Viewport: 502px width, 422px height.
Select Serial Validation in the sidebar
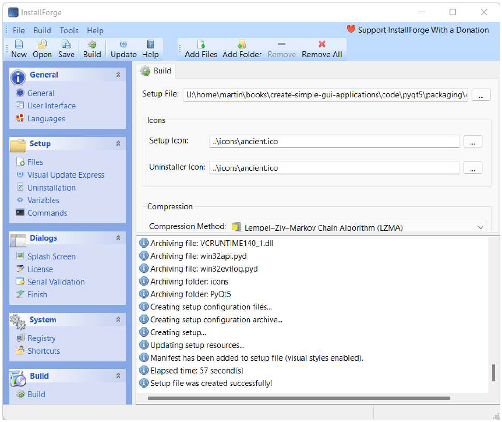56,282
